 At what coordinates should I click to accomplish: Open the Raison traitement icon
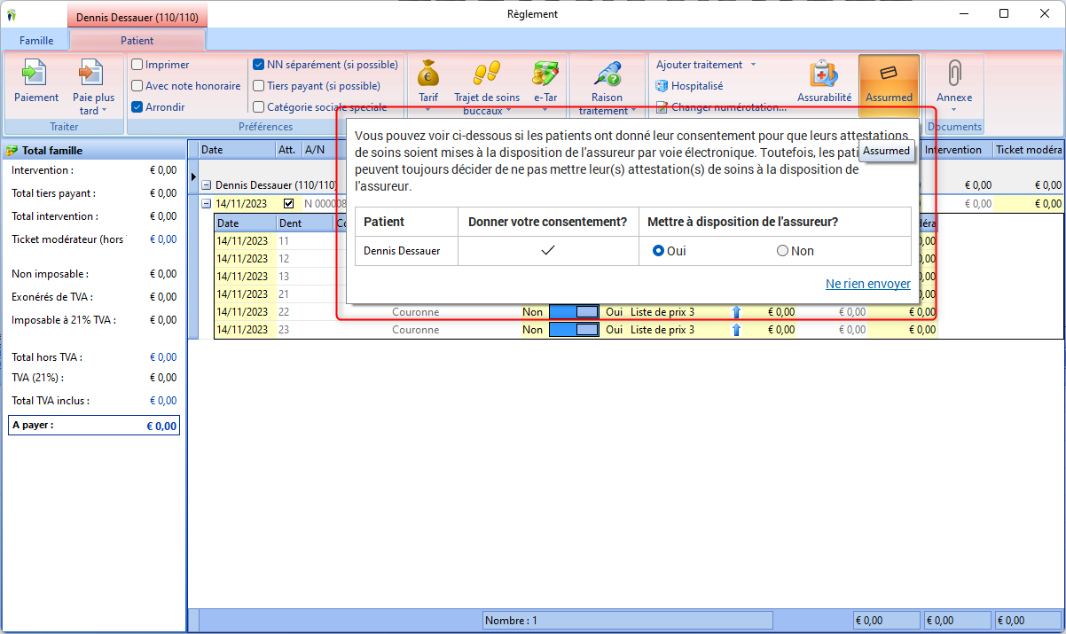(607, 74)
